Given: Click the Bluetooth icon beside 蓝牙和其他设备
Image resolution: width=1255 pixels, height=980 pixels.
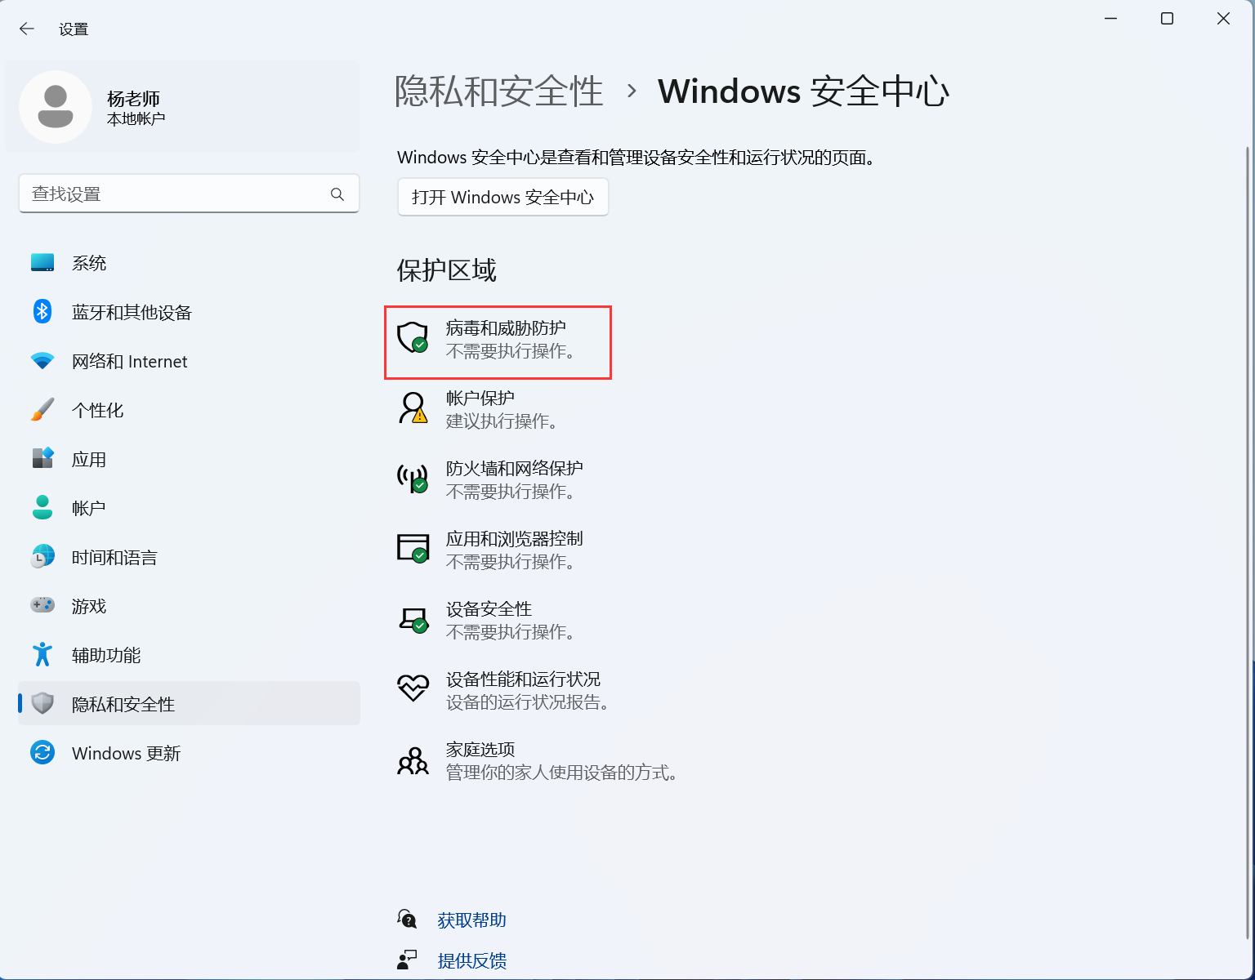Looking at the screenshot, I should (42, 311).
